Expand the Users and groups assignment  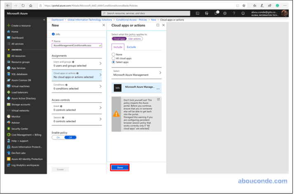click(76, 63)
